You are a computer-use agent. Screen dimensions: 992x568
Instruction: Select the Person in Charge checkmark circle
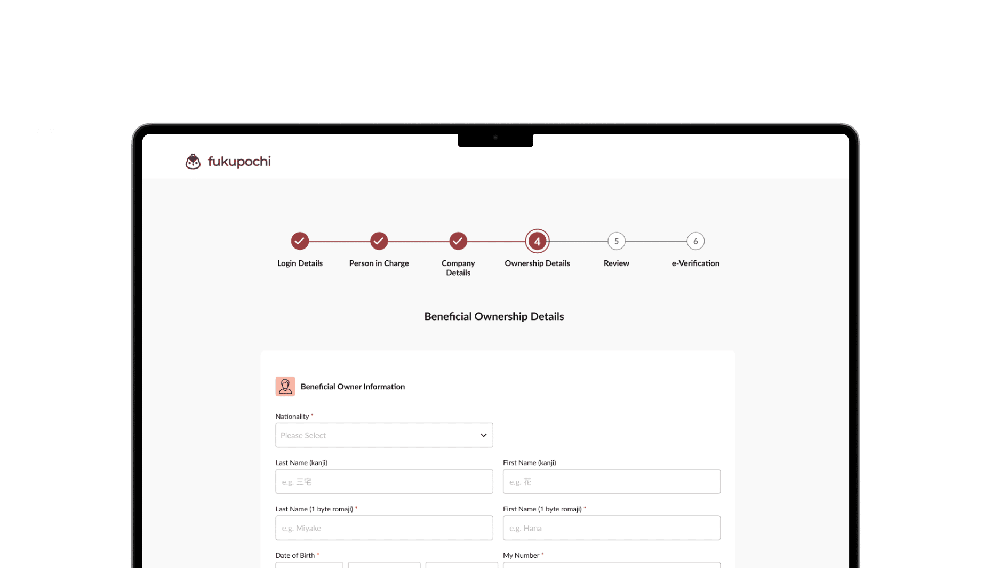(x=379, y=241)
